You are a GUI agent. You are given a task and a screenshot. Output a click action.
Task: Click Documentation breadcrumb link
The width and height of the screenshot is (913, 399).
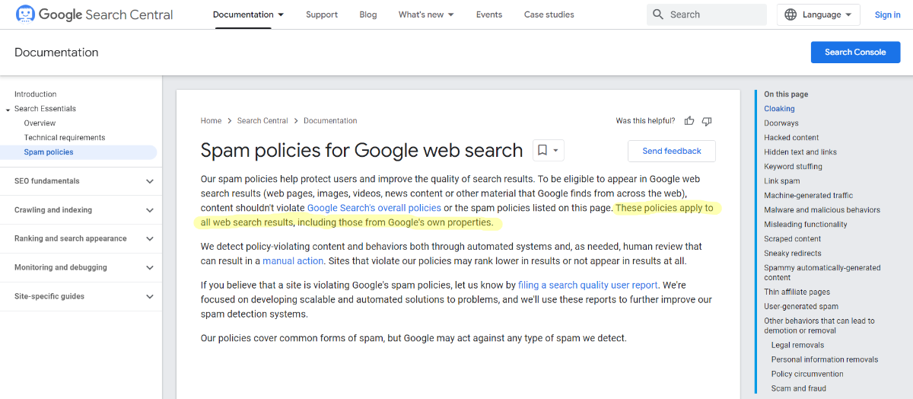[x=330, y=120]
